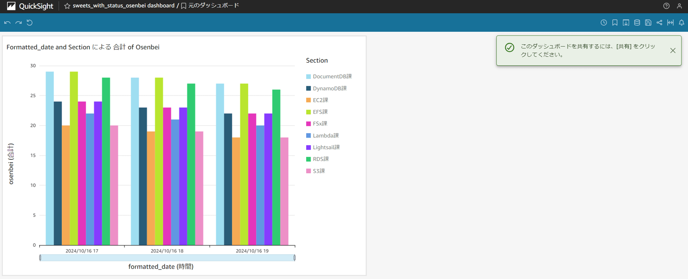688x279 pixels.
Task: Click the osenbei (合計) axis title
Action: (x=11, y=164)
